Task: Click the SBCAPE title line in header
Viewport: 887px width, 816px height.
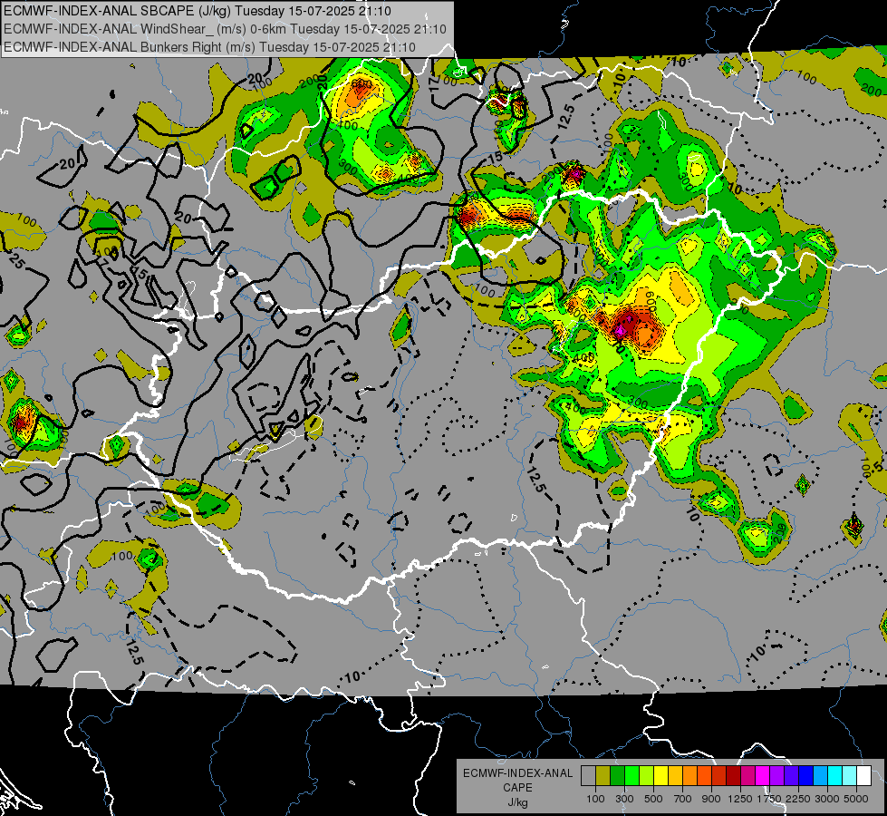Action: point(198,11)
